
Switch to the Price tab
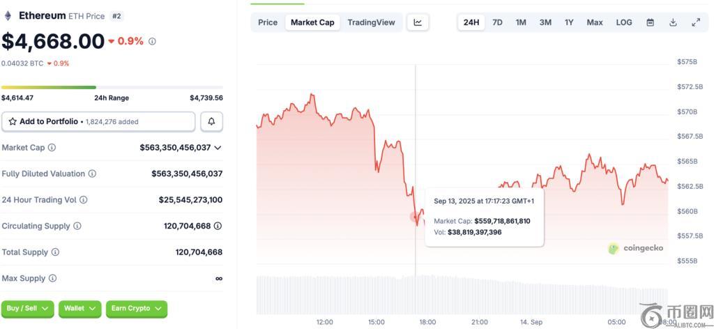click(268, 22)
